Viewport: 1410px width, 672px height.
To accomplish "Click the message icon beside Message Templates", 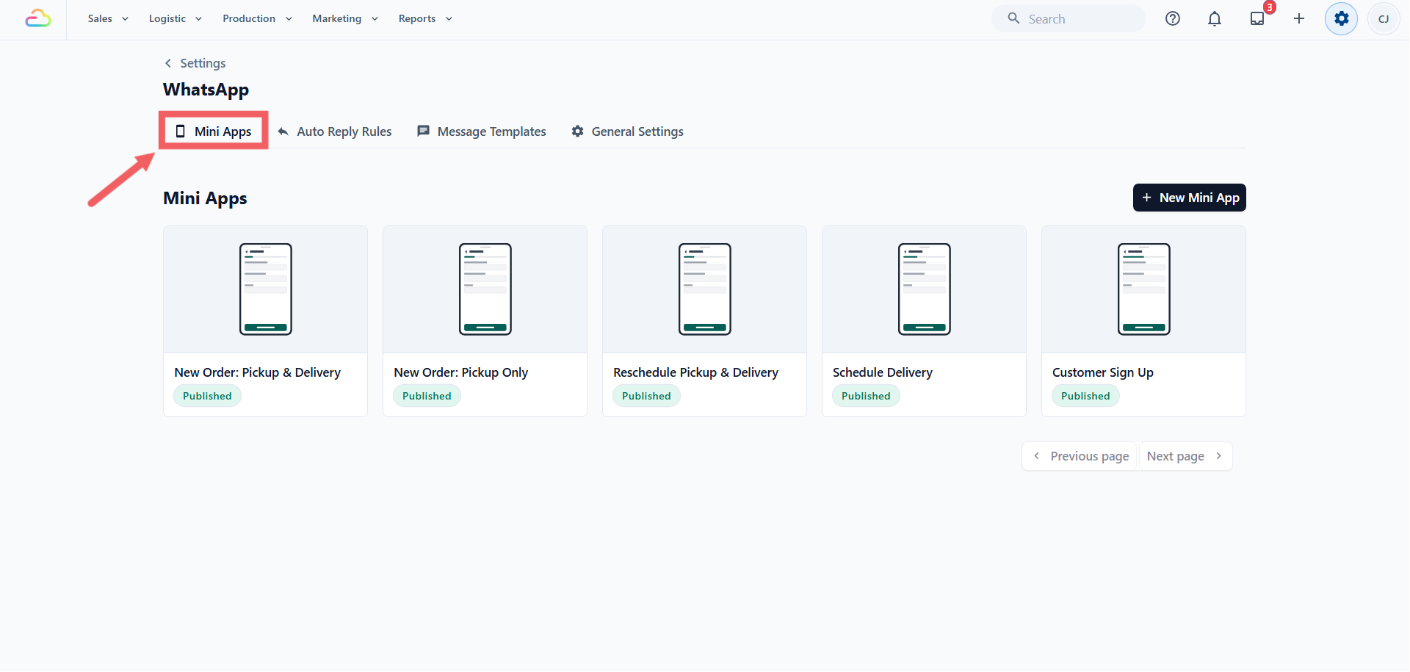I will pyautogui.click(x=423, y=131).
